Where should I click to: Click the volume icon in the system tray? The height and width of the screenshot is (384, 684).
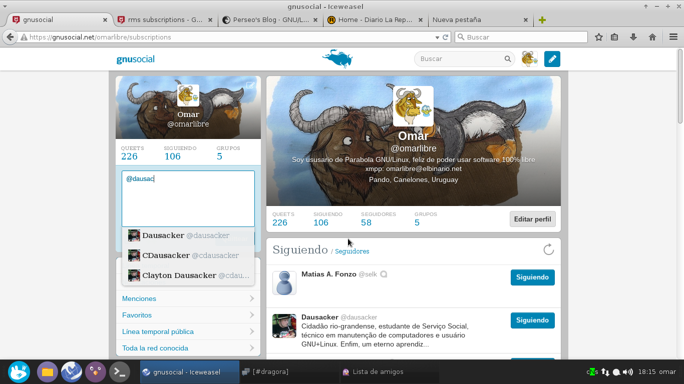pos(628,372)
